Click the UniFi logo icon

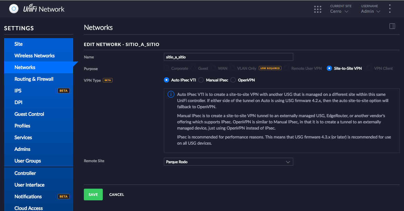point(14,9)
